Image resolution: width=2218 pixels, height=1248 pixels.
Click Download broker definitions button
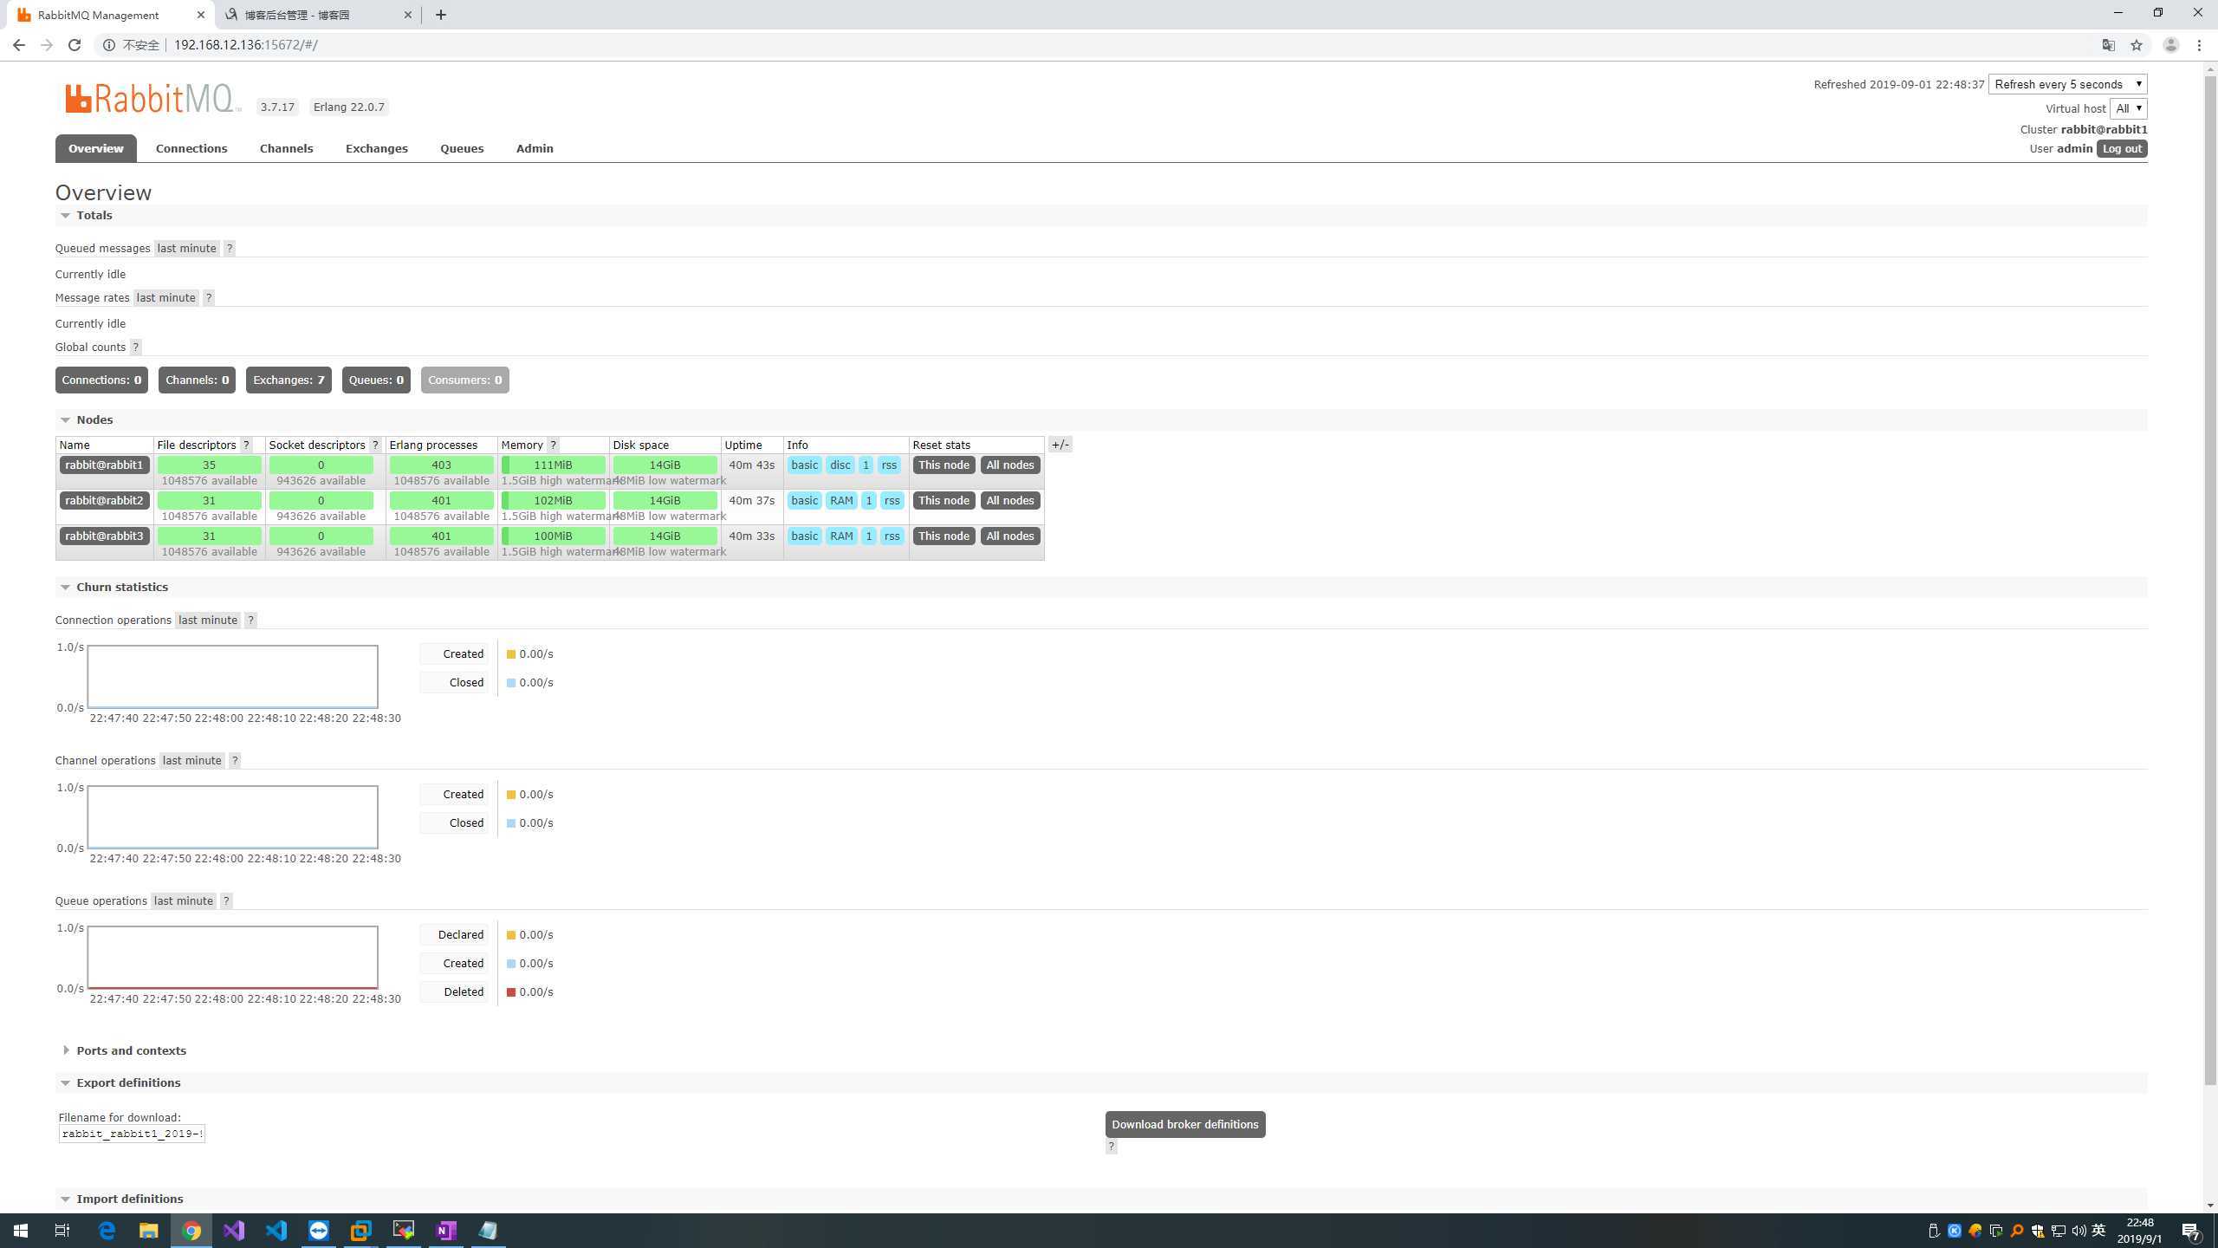pyautogui.click(x=1184, y=1125)
